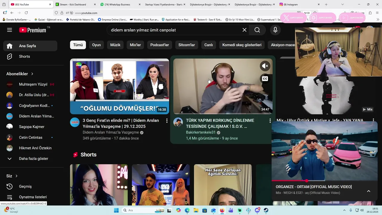Viewport: 382px width, 215px height.
Task: Open the Donate ByNoGame bookmark
Action: click(x=17, y=20)
